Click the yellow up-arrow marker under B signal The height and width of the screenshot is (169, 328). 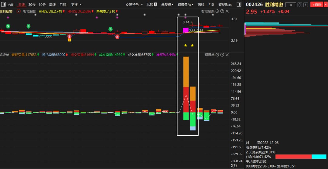[70, 40]
